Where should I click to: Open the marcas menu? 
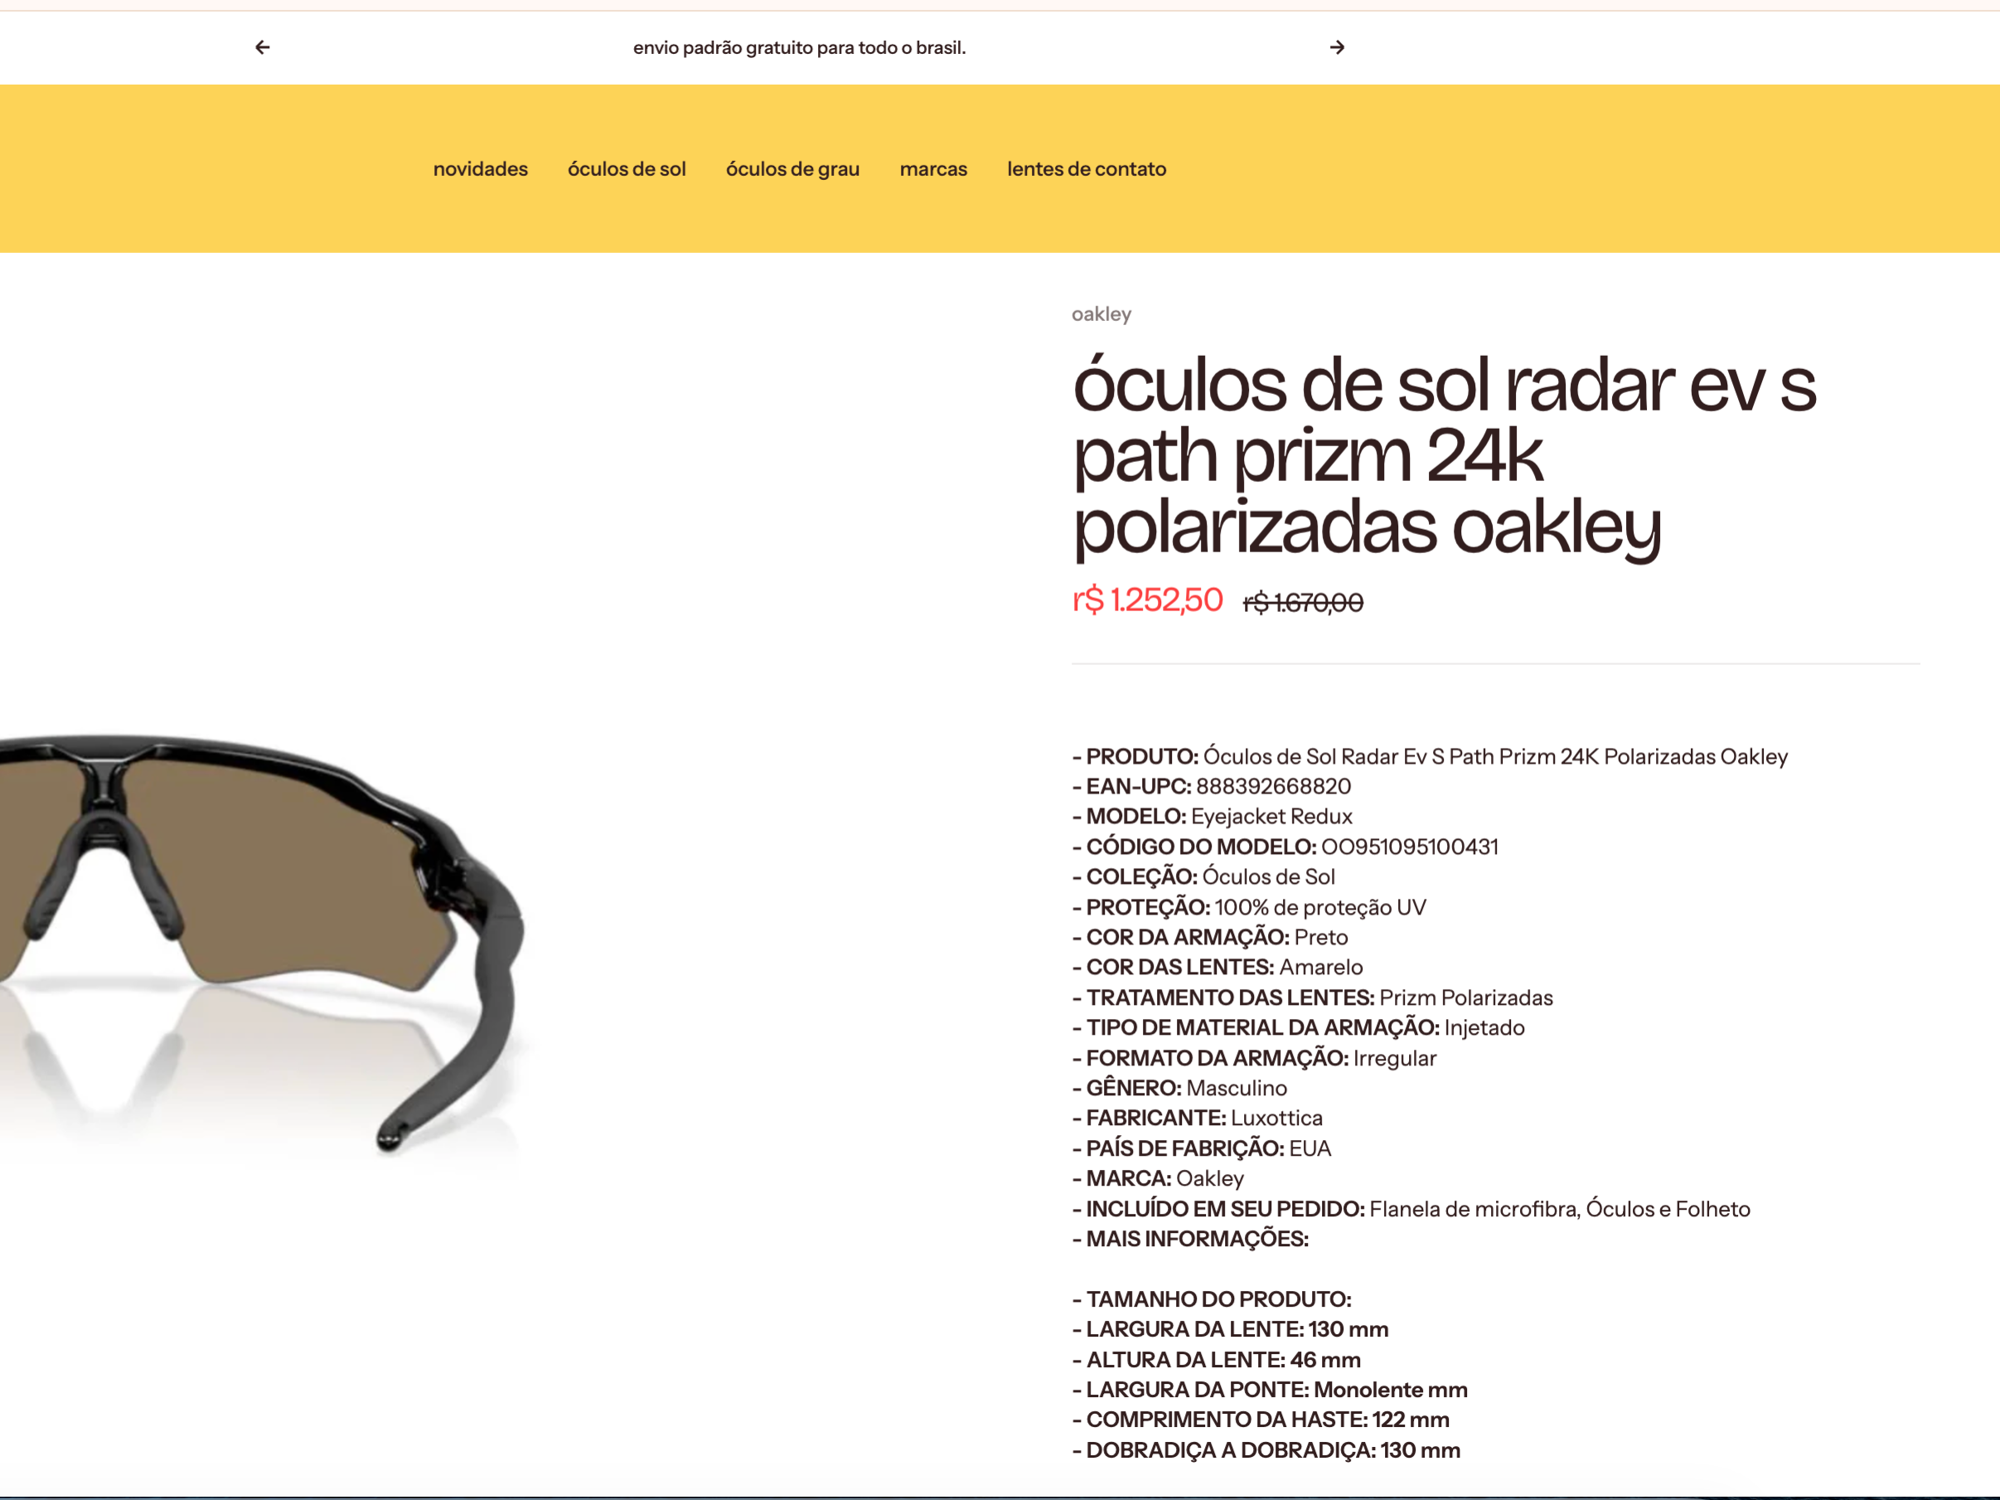coord(933,169)
